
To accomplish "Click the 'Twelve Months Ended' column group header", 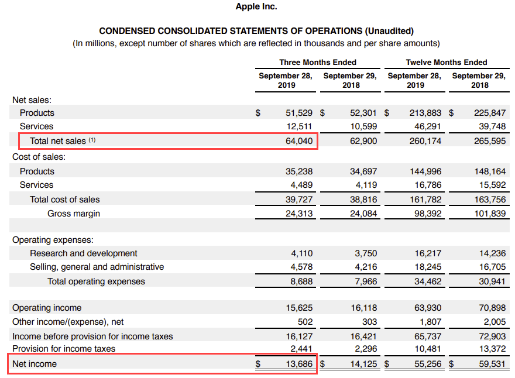I will point(446,62).
